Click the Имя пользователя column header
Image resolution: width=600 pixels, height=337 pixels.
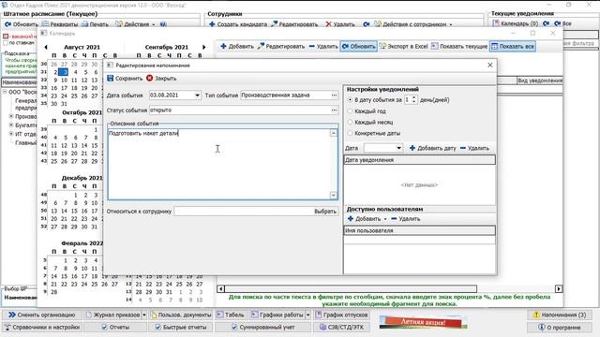[x=419, y=231]
